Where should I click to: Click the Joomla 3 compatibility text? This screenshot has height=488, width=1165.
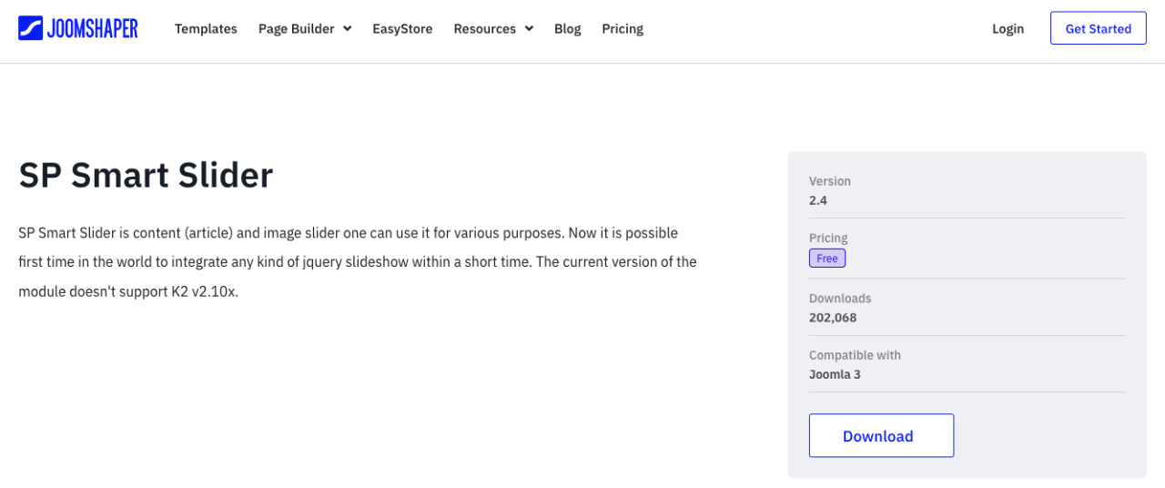(835, 374)
